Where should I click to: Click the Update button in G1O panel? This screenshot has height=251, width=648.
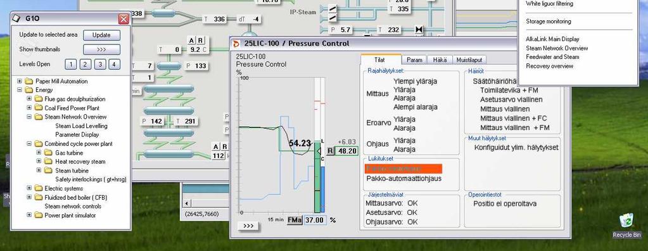pos(101,35)
